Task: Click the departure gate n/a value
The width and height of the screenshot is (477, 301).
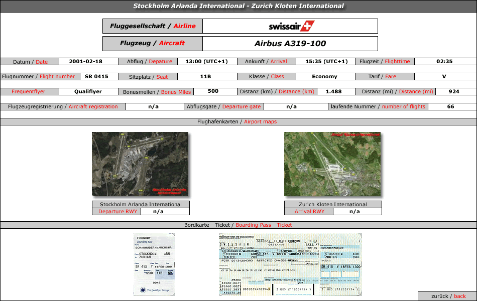Action: coord(291,107)
